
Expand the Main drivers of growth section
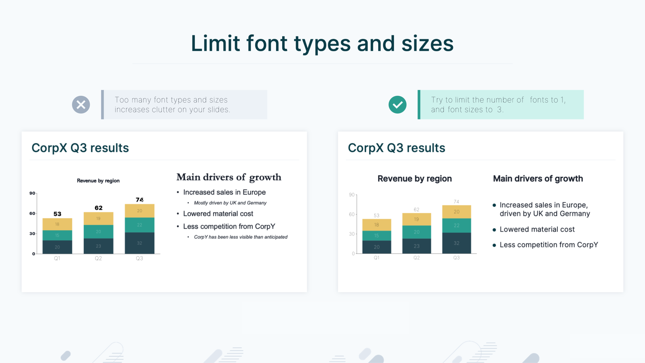[229, 177]
